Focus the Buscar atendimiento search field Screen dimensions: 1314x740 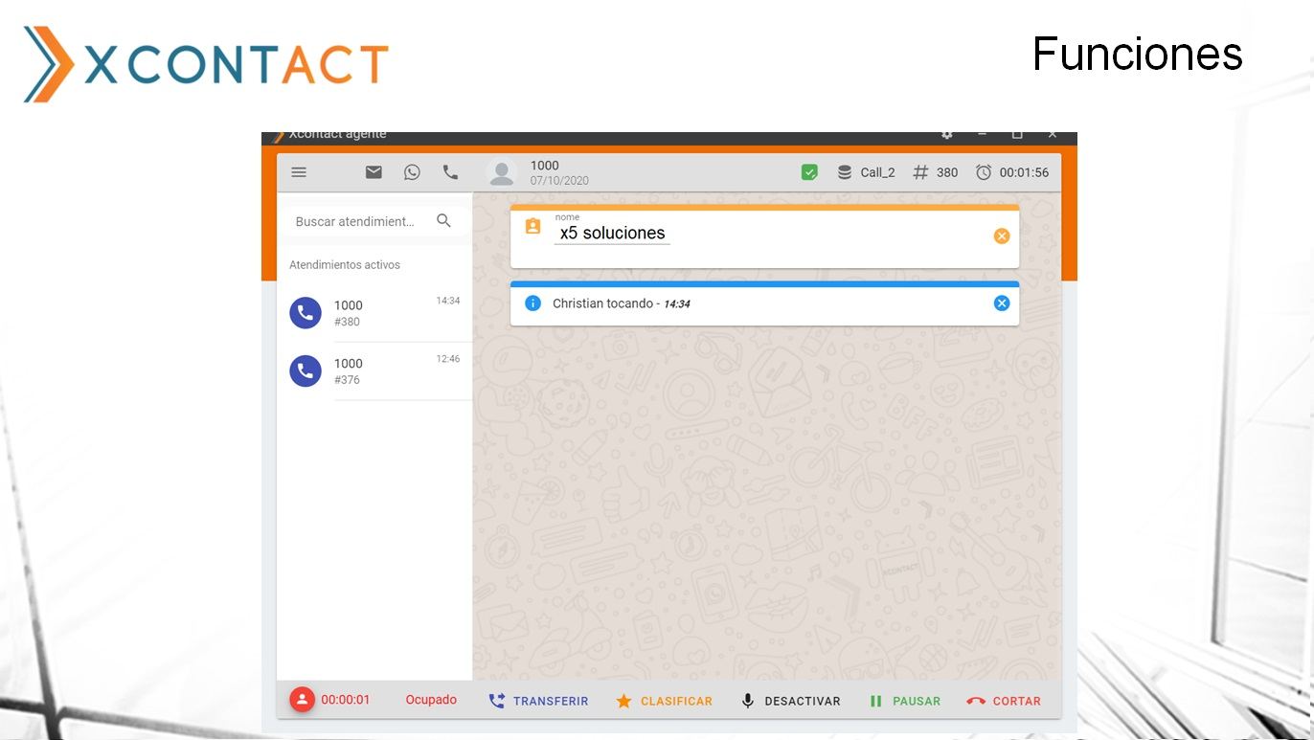374,221
